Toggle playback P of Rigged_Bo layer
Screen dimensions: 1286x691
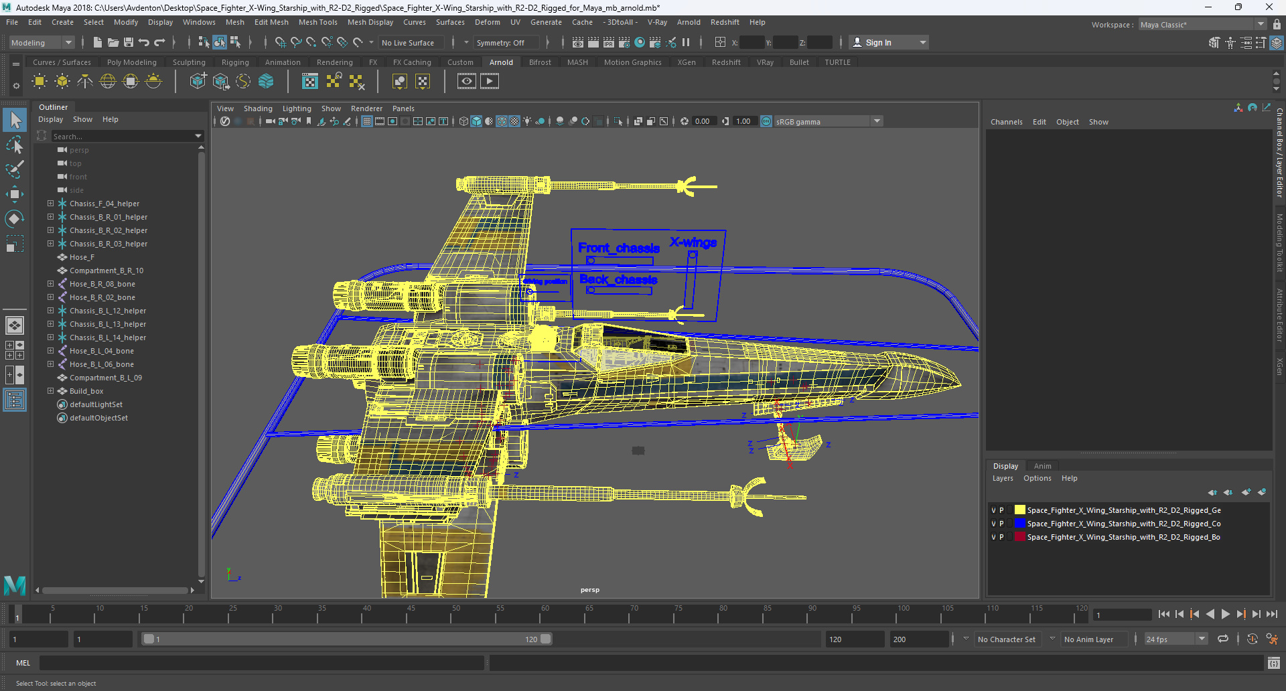point(1002,537)
